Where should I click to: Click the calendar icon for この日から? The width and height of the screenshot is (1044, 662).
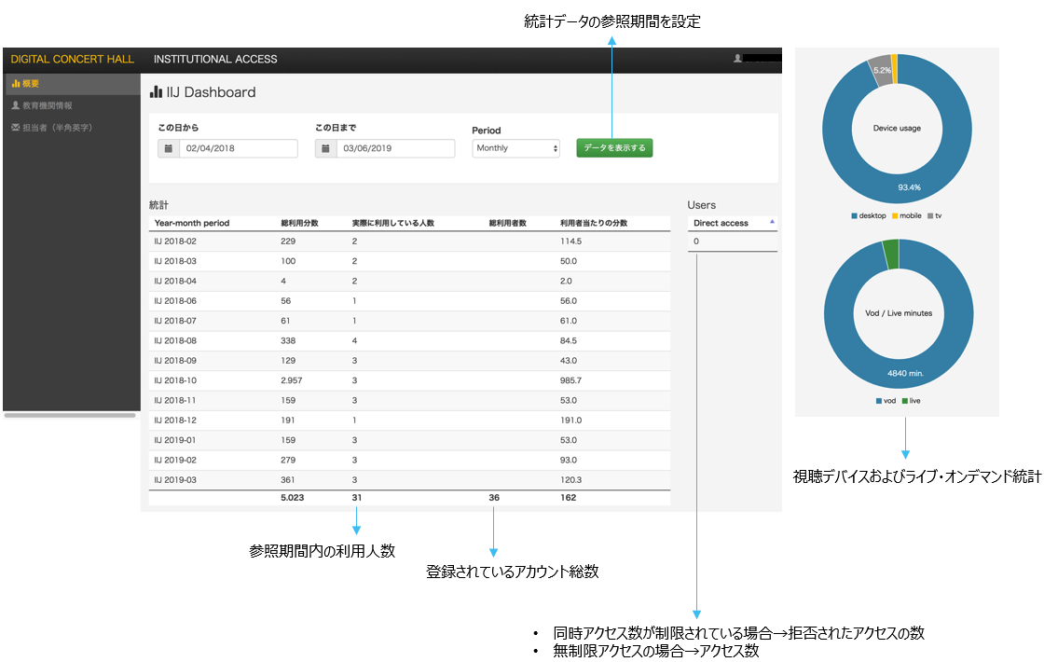point(169,148)
